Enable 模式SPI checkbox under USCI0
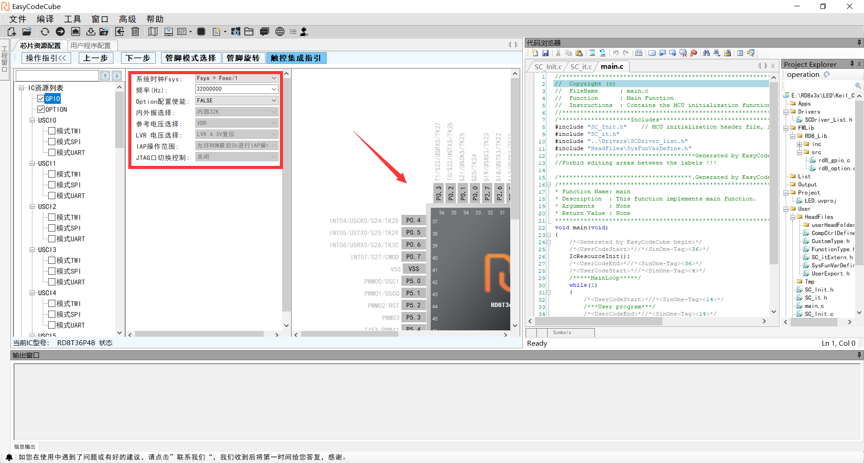The width and height of the screenshot is (864, 463). click(x=52, y=142)
